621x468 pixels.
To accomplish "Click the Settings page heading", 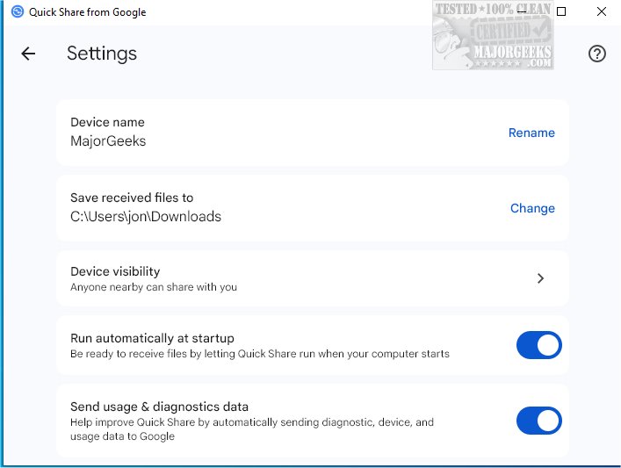I will pos(102,54).
